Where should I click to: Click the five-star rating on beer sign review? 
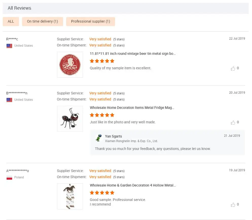[102, 61]
